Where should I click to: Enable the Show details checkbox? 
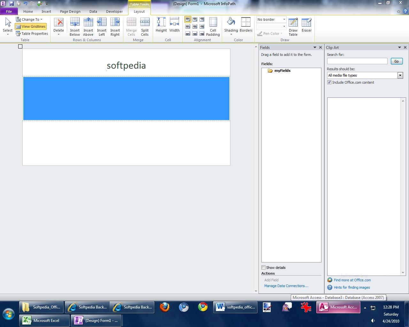pos(264,268)
